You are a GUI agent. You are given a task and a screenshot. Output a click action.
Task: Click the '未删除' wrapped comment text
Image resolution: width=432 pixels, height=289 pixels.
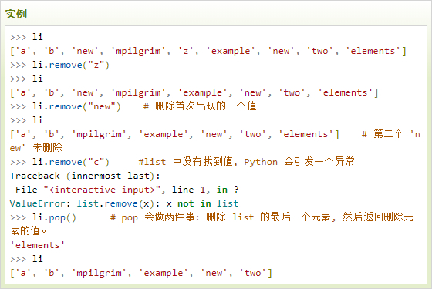[47, 148]
